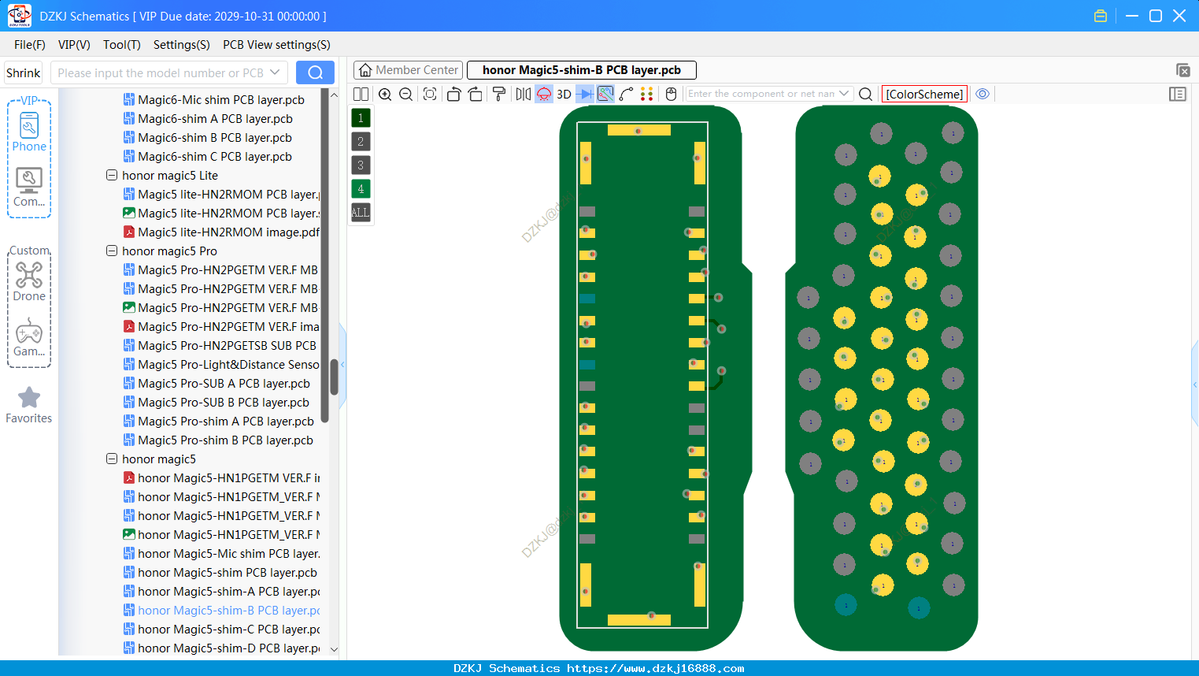
Task: Rotate the board clockwise
Action: [x=476, y=94]
